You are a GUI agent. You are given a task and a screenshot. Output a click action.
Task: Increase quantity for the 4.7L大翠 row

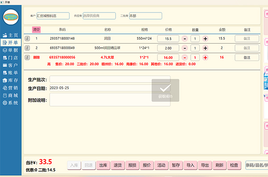[x=205, y=58]
